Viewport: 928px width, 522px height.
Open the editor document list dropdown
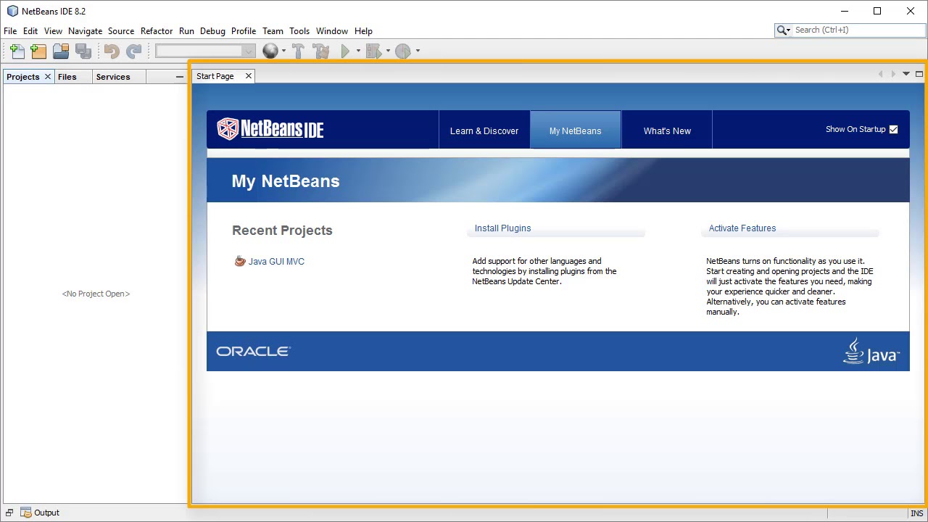[906, 74]
